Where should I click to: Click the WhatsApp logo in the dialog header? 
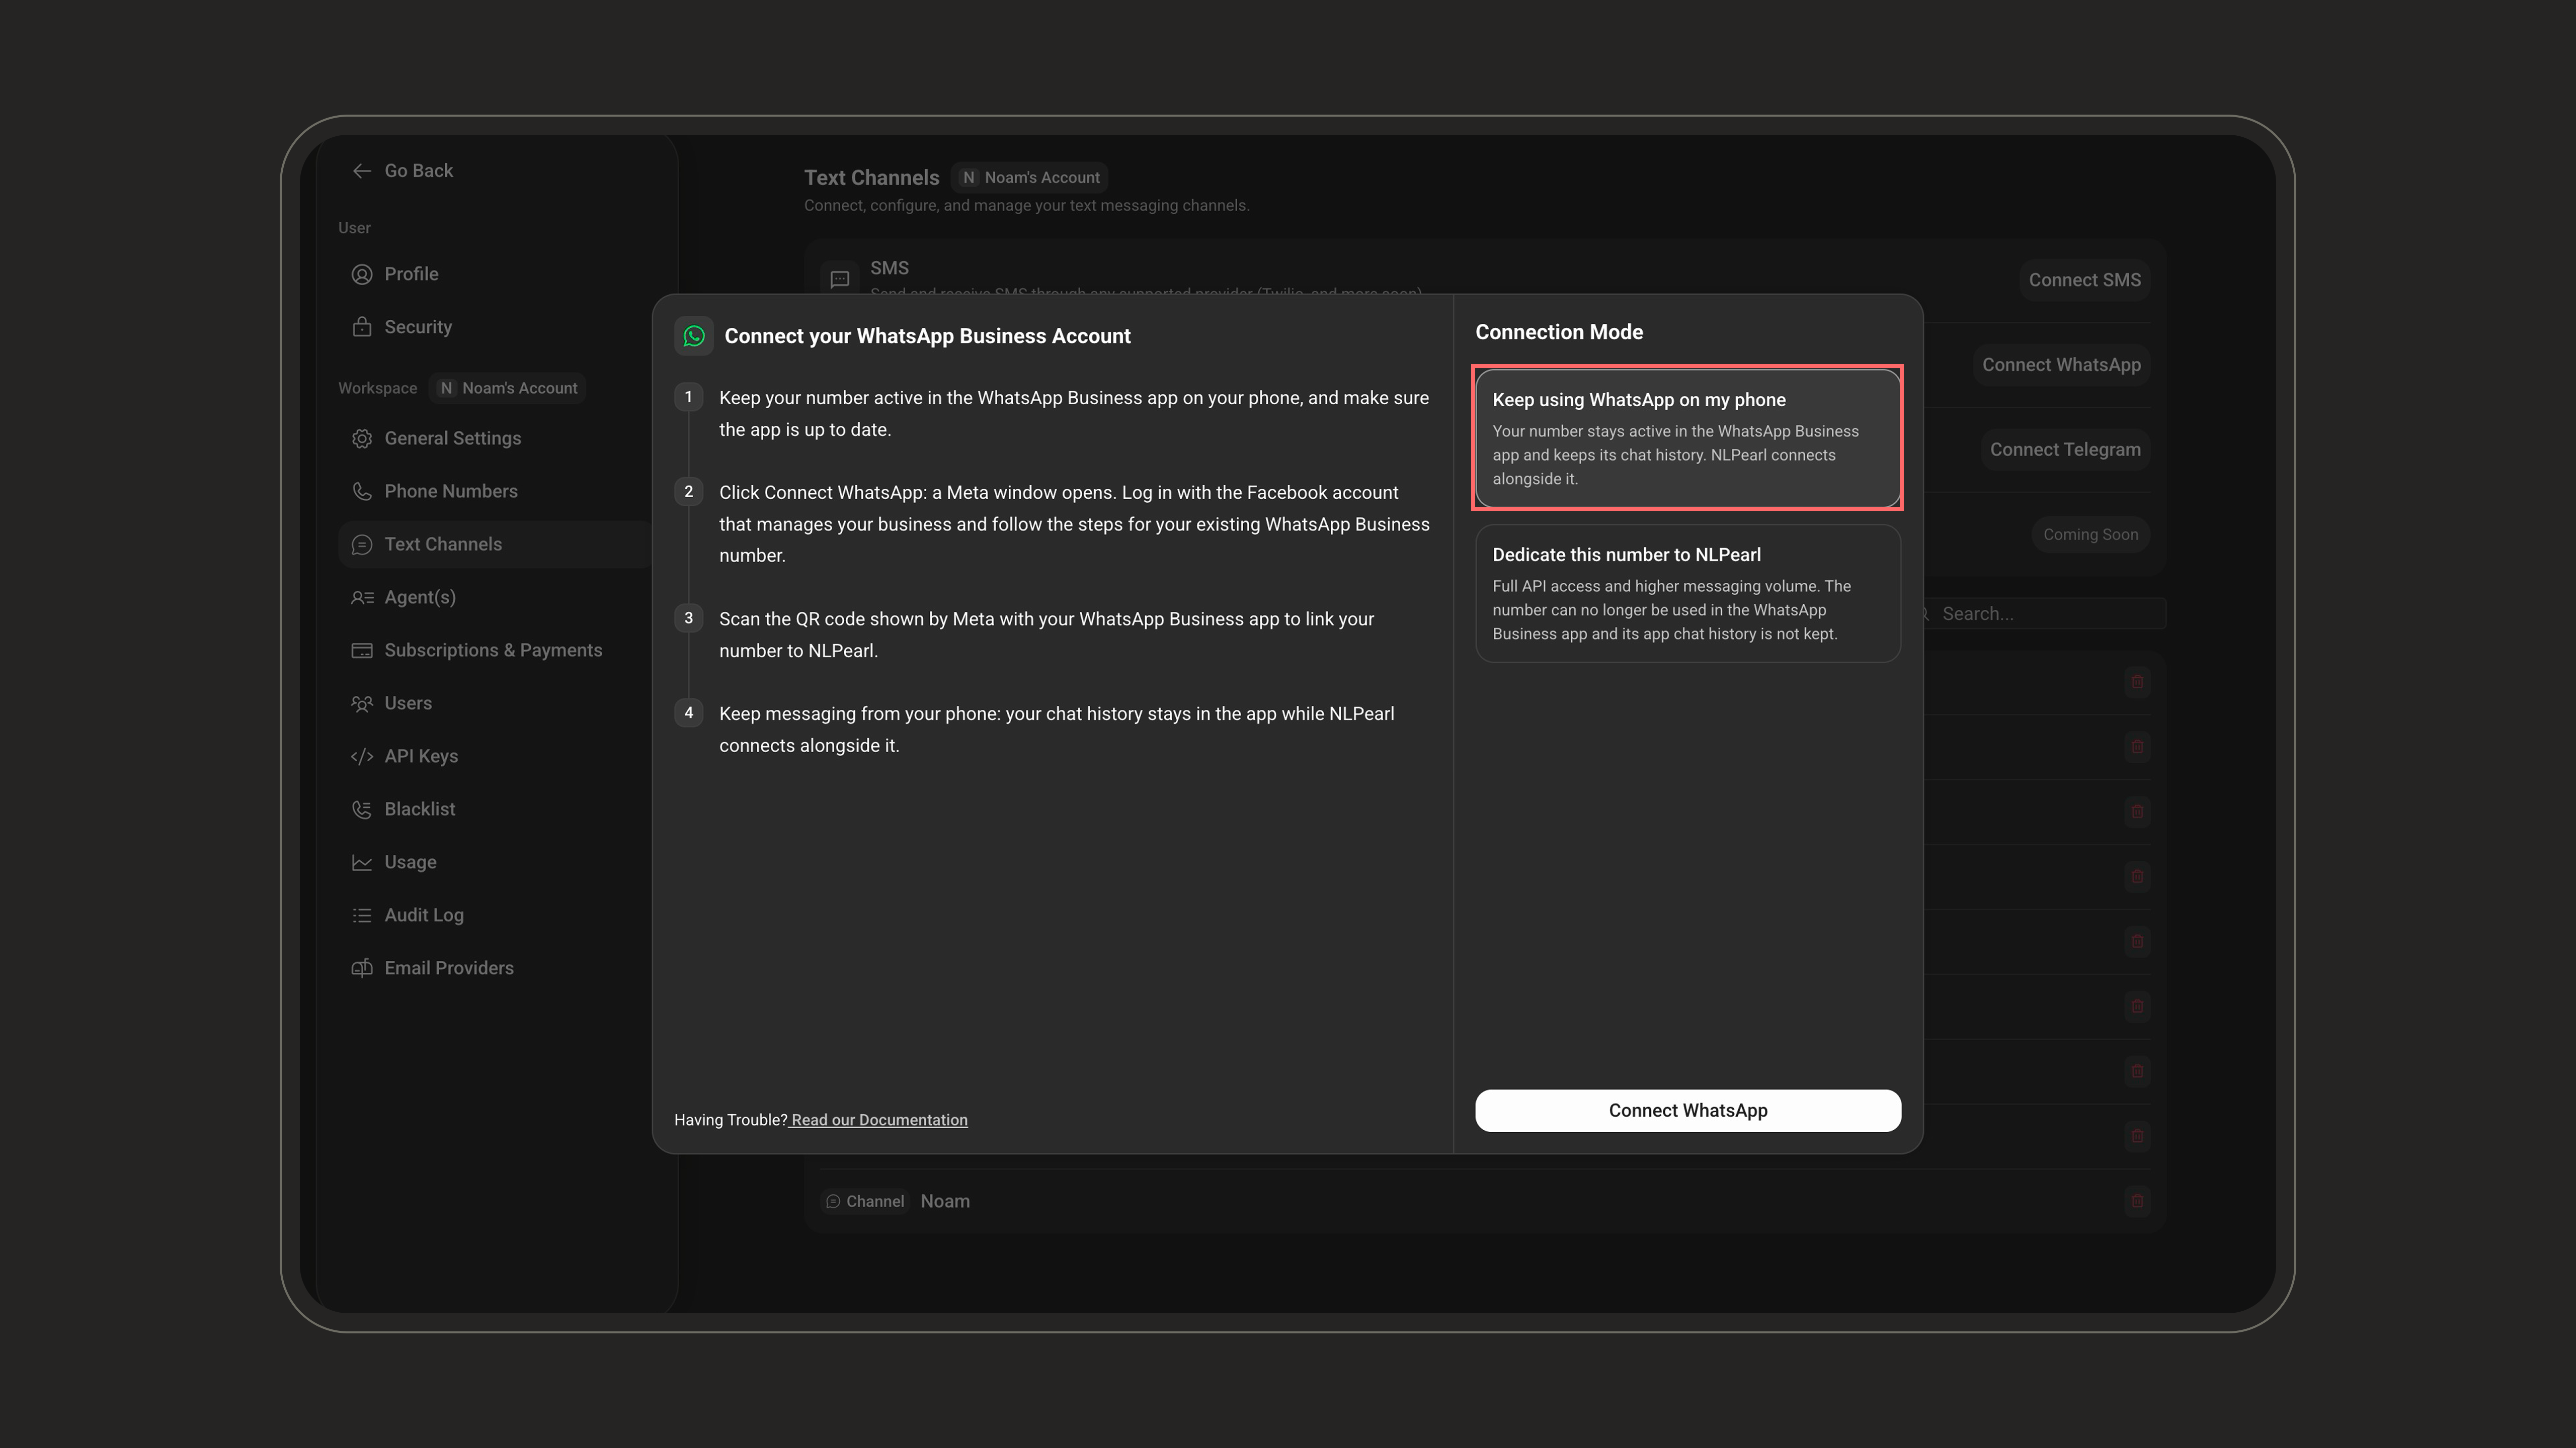click(694, 336)
